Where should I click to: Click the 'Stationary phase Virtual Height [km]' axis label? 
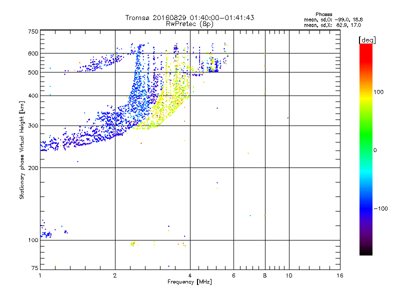(22, 150)
